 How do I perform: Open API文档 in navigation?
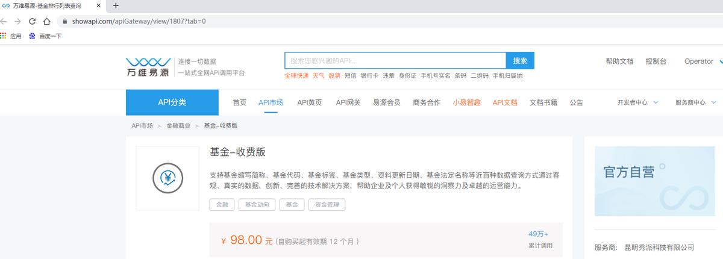coord(505,103)
